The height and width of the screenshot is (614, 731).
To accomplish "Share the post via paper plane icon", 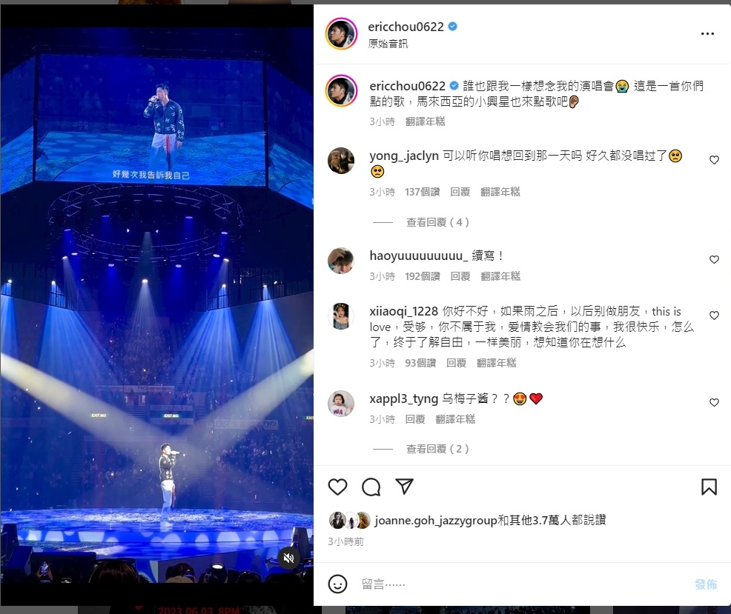I will click(404, 487).
